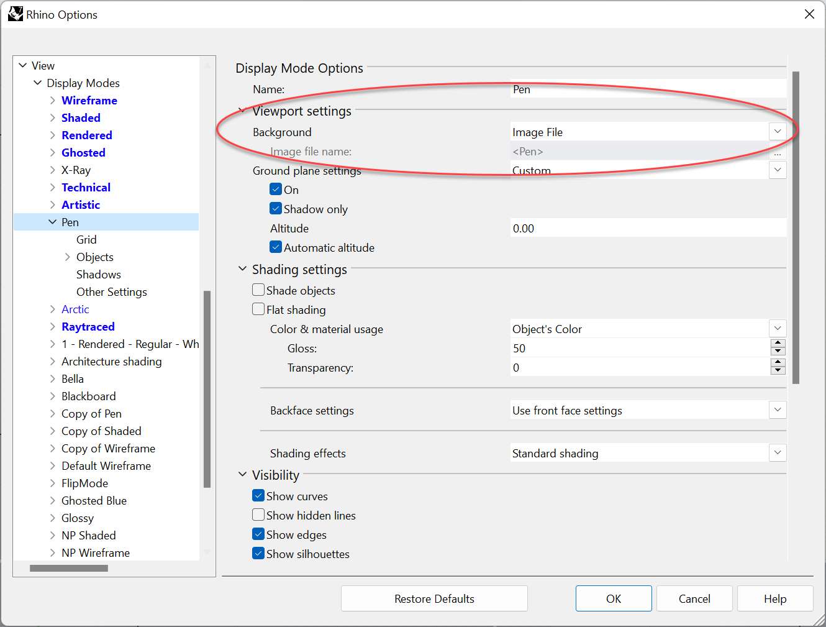Enable Show hidden lines checkbox

[258, 515]
